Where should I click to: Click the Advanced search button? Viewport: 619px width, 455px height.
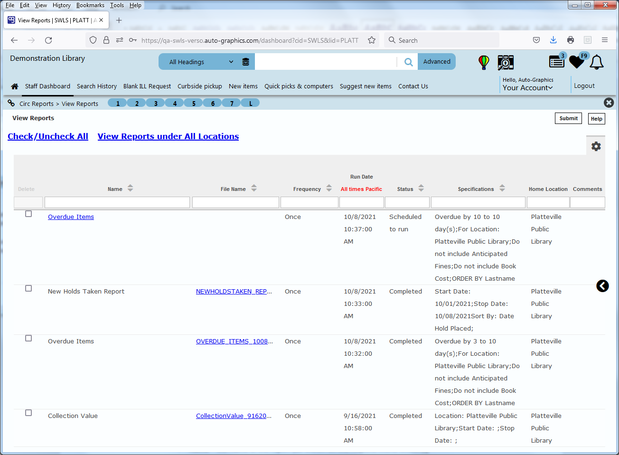tap(437, 62)
